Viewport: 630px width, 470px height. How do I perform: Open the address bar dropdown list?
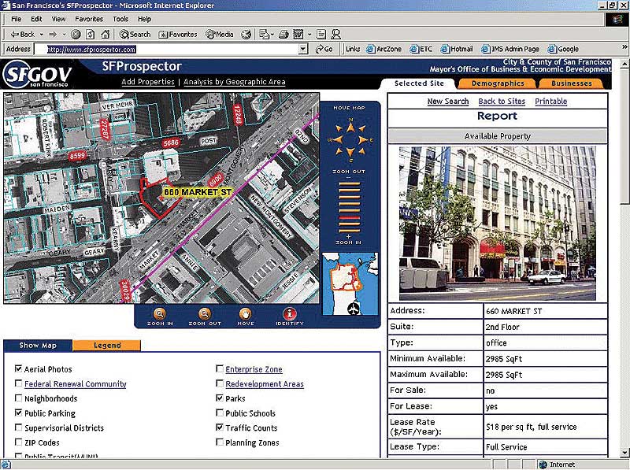(x=303, y=49)
